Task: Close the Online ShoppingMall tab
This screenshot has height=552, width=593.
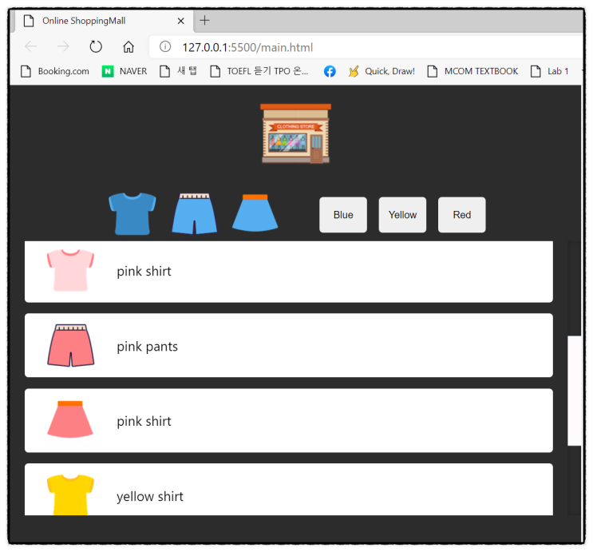Action: coord(181,21)
